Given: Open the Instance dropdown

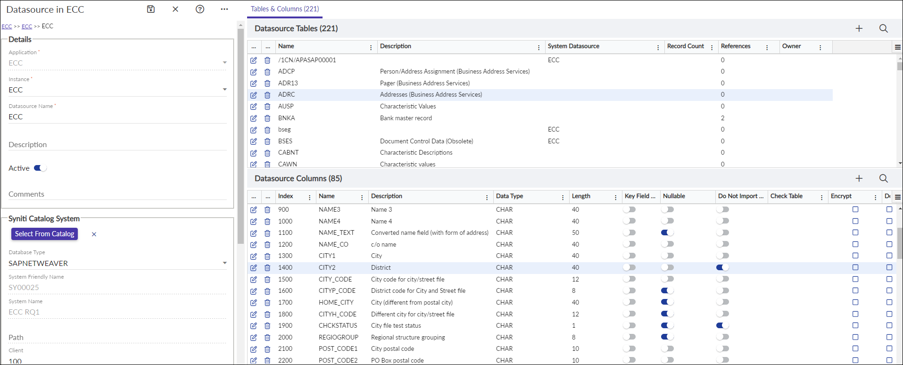Looking at the screenshot, I should coord(224,90).
